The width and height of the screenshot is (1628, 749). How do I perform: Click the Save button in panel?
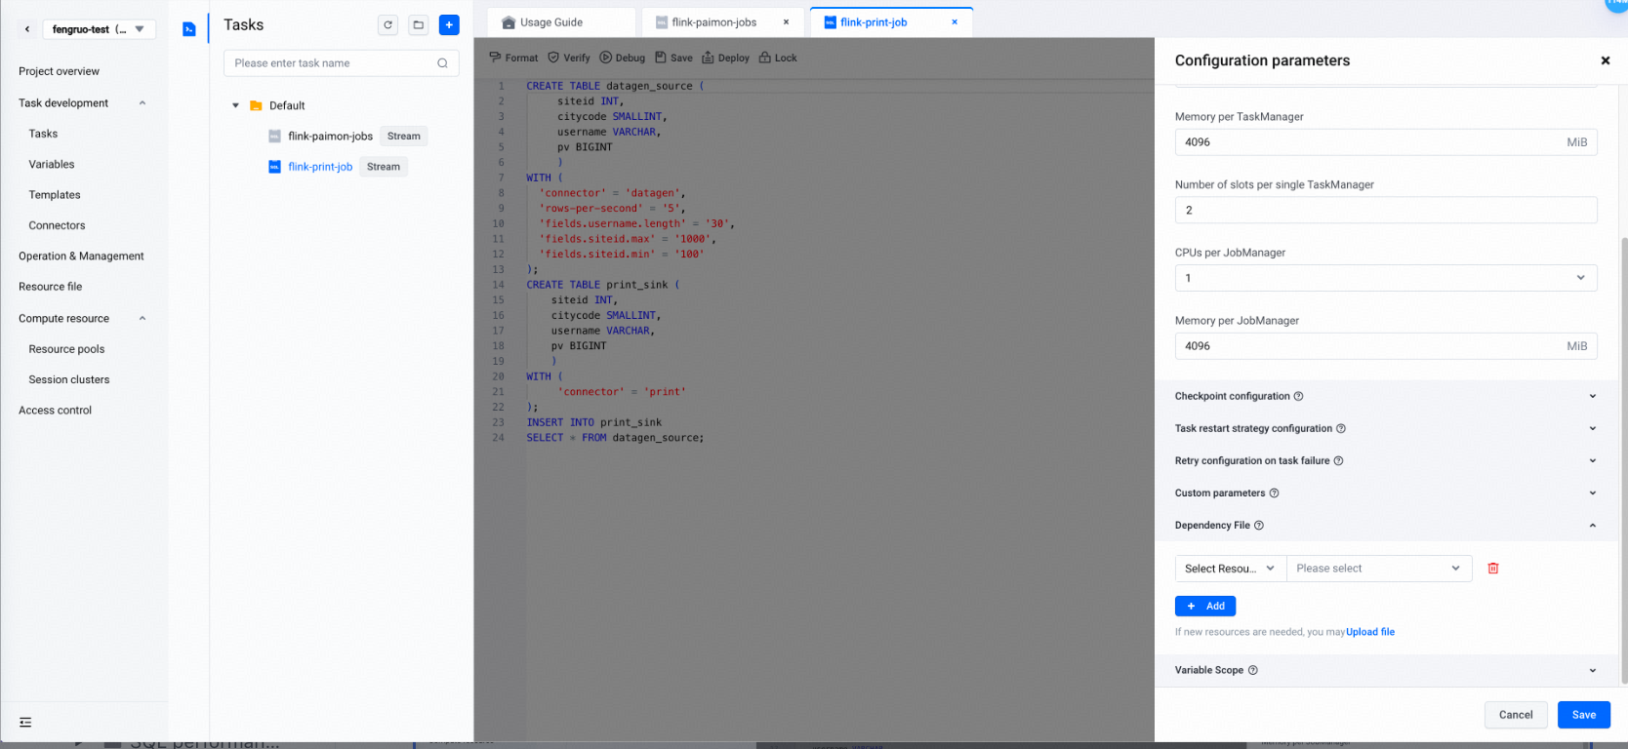[x=1583, y=715]
